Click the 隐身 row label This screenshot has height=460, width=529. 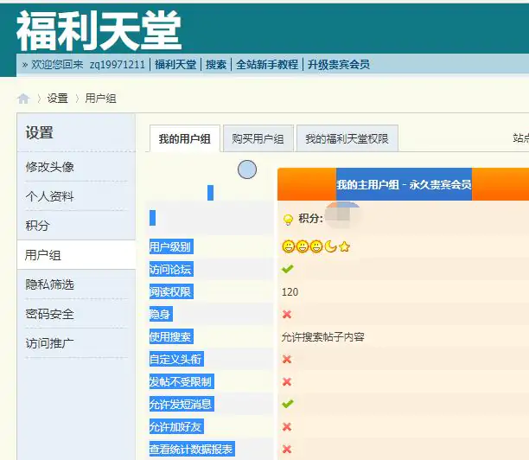pyautogui.click(x=161, y=314)
